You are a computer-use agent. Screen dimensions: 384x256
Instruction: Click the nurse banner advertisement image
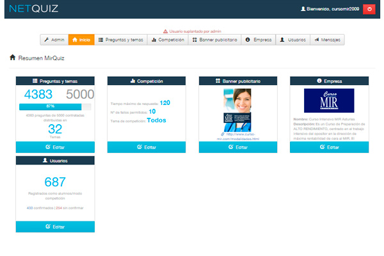(x=237, y=110)
